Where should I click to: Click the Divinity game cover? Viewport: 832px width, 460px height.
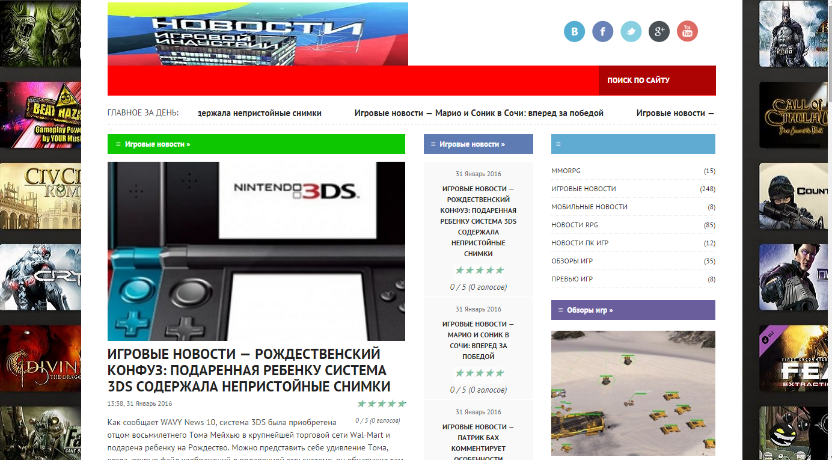pos(40,358)
